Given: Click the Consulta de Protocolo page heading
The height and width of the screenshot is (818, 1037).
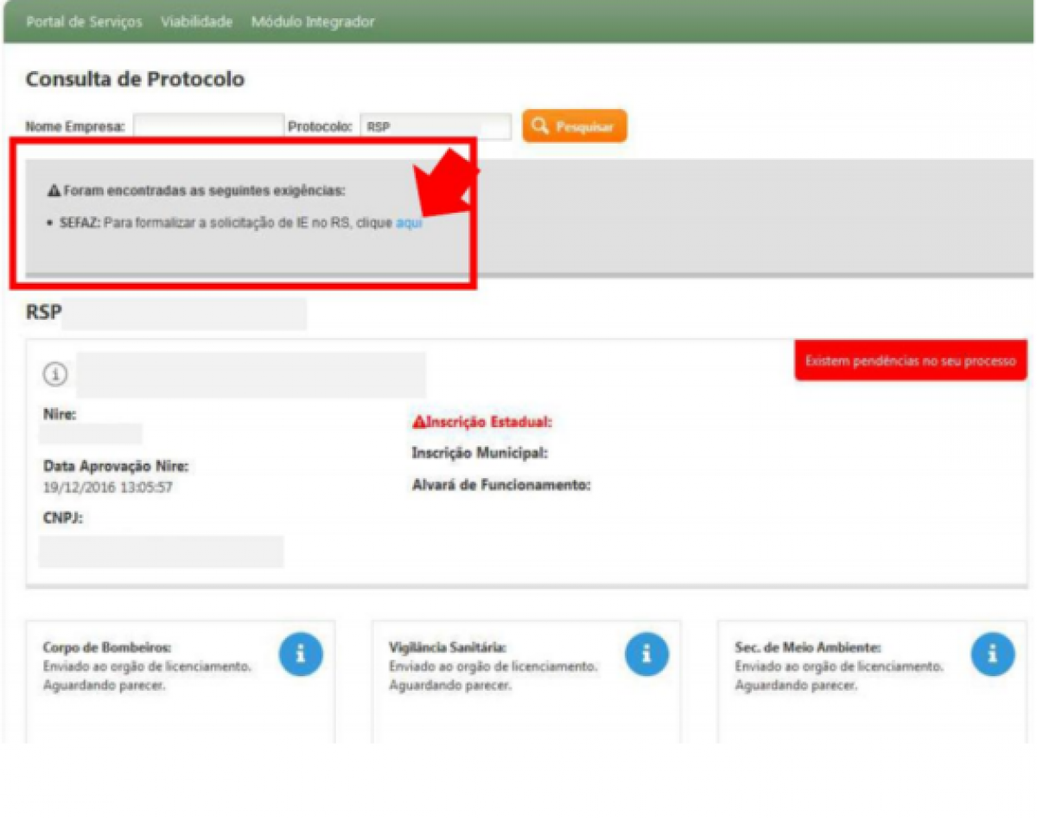Looking at the screenshot, I should 135,80.
